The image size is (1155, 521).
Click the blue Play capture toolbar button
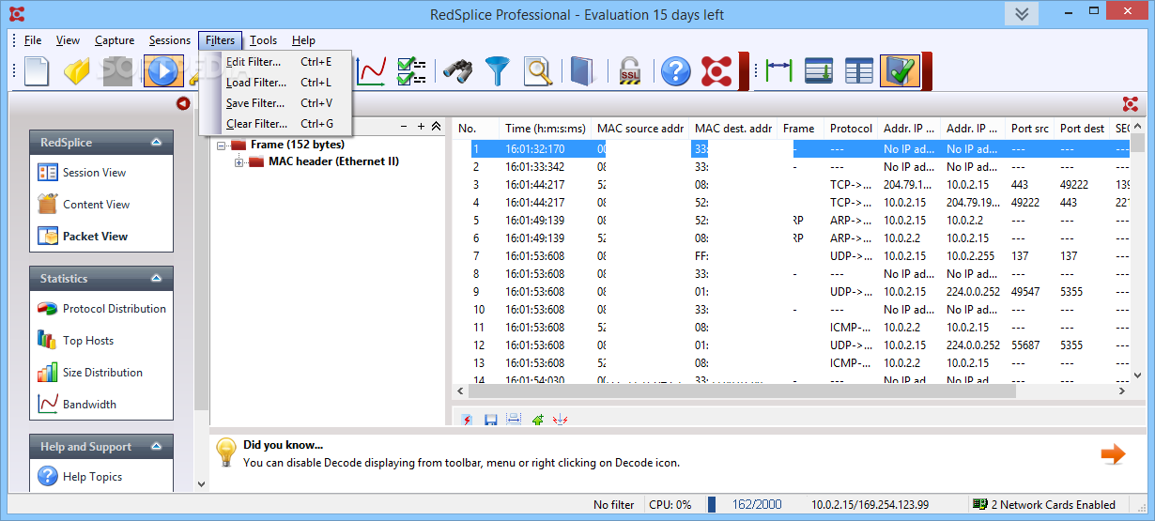(x=163, y=71)
